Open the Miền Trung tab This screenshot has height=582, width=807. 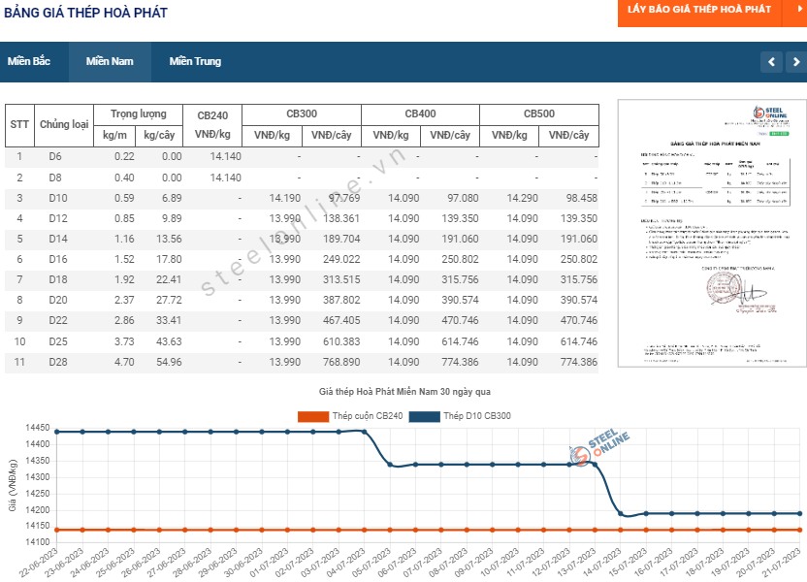click(195, 61)
